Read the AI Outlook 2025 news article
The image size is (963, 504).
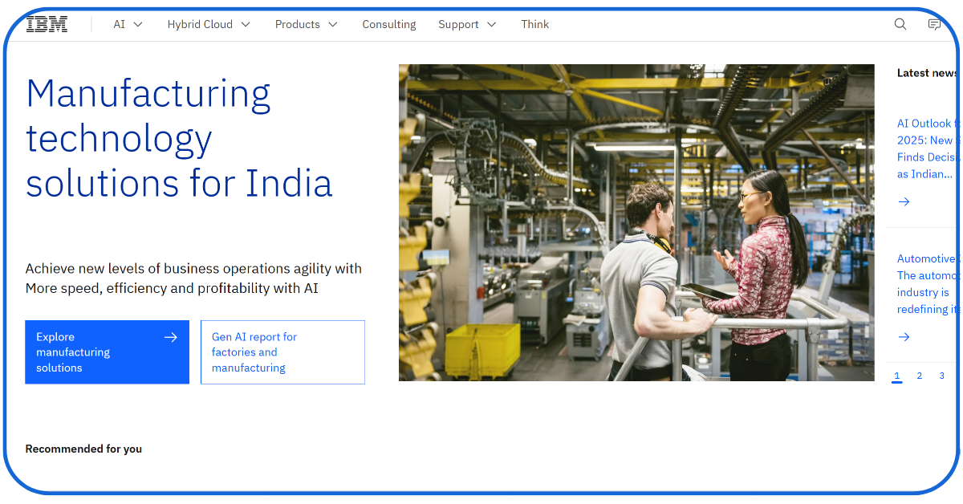click(x=928, y=149)
